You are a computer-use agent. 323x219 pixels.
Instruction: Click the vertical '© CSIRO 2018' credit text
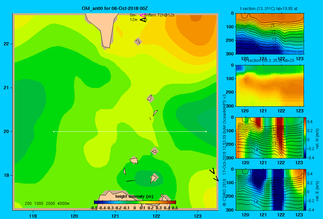(x=224, y=192)
